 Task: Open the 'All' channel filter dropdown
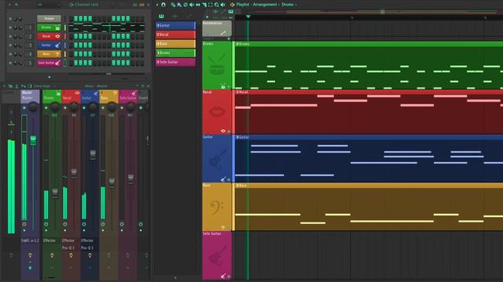click(x=49, y=5)
